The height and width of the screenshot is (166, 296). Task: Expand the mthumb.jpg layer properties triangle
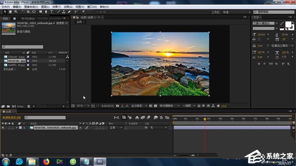[x=17, y=128]
